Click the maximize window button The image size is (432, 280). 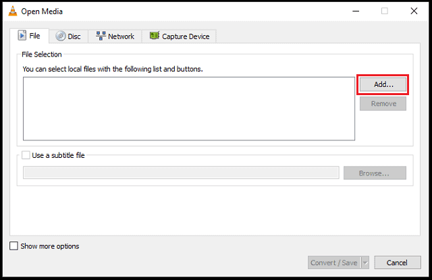tap(385, 11)
